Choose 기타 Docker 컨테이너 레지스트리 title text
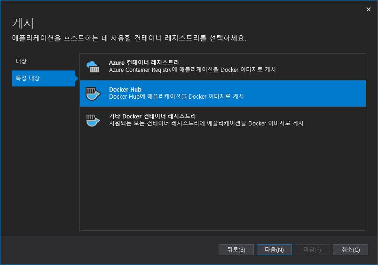 (x=152, y=116)
